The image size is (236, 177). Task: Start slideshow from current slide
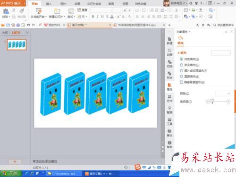38,13
